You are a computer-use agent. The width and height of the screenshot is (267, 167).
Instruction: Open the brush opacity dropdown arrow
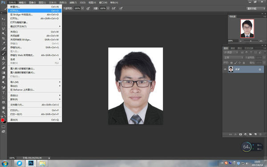click(82, 8)
